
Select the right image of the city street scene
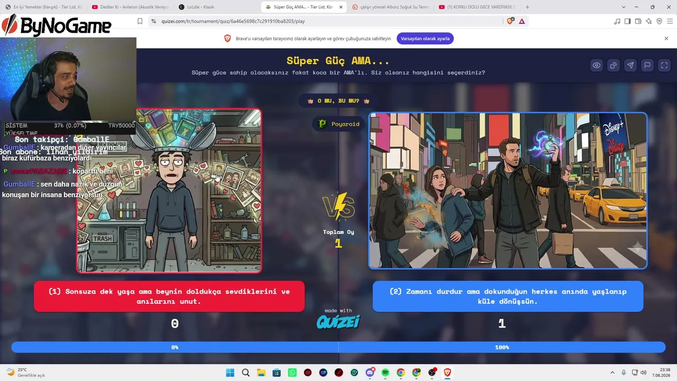click(x=508, y=190)
